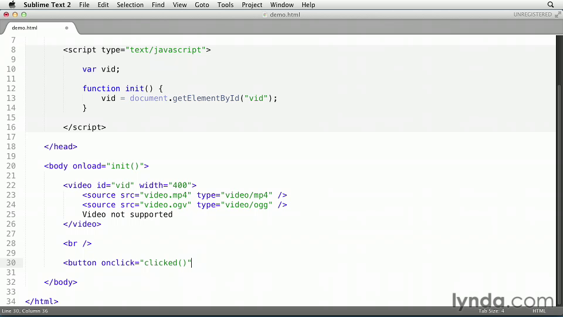The width and height of the screenshot is (563, 317).
Task: Open the Edit menu
Action: click(x=103, y=5)
